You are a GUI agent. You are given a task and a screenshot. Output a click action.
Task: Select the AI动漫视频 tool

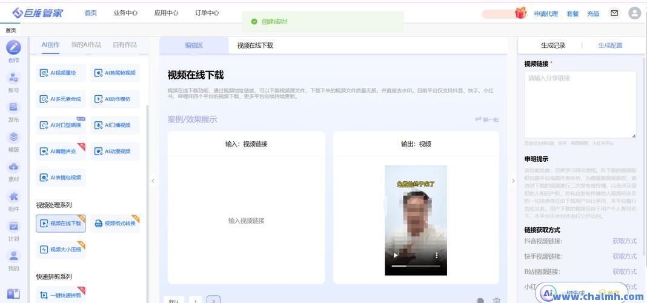pos(115,151)
